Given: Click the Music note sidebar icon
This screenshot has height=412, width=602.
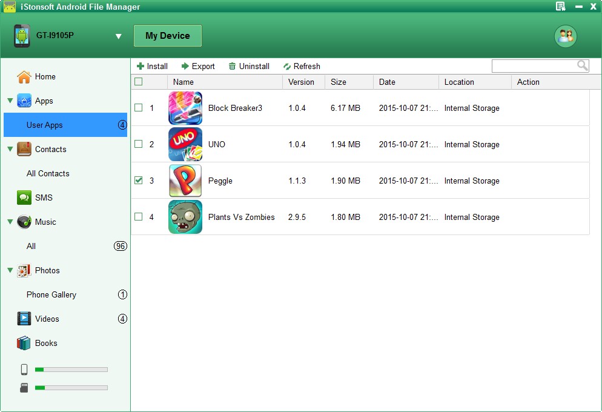Looking at the screenshot, I should tap(24, 222).
